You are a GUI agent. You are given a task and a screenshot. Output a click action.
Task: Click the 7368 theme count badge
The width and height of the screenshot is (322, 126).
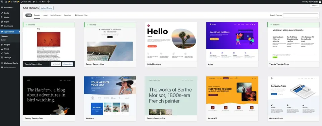(29, 15)
